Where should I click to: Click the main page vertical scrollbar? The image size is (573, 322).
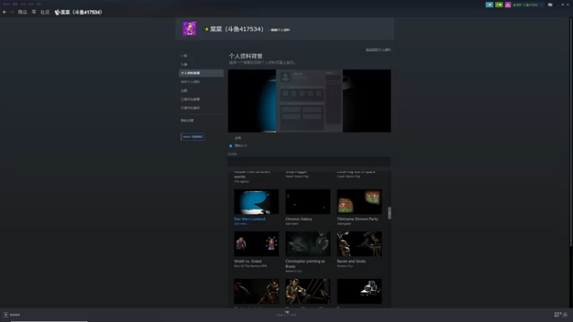571,132
